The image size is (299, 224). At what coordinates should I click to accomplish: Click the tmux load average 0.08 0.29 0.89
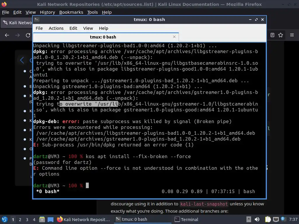182,191
